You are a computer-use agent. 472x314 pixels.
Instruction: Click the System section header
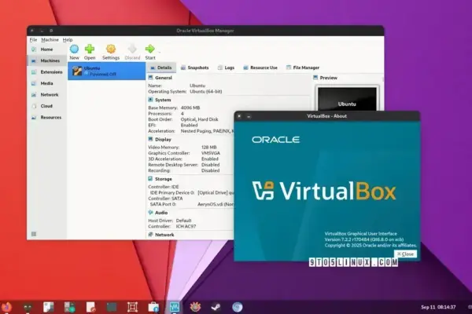163,100
